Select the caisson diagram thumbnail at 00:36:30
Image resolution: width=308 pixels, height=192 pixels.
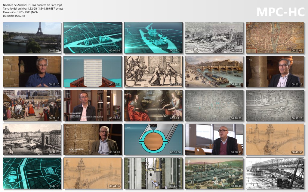click(153, 139)
